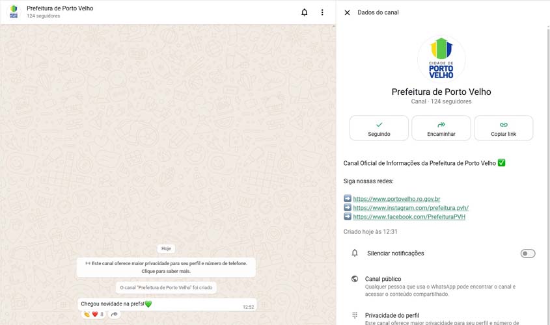Open the three-dot options menu in the header
Viewport: 550px width, 325px height.
click(322, 12)
